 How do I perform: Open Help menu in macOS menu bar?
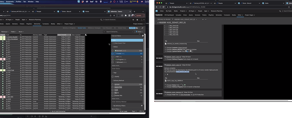tap(37, 2)
